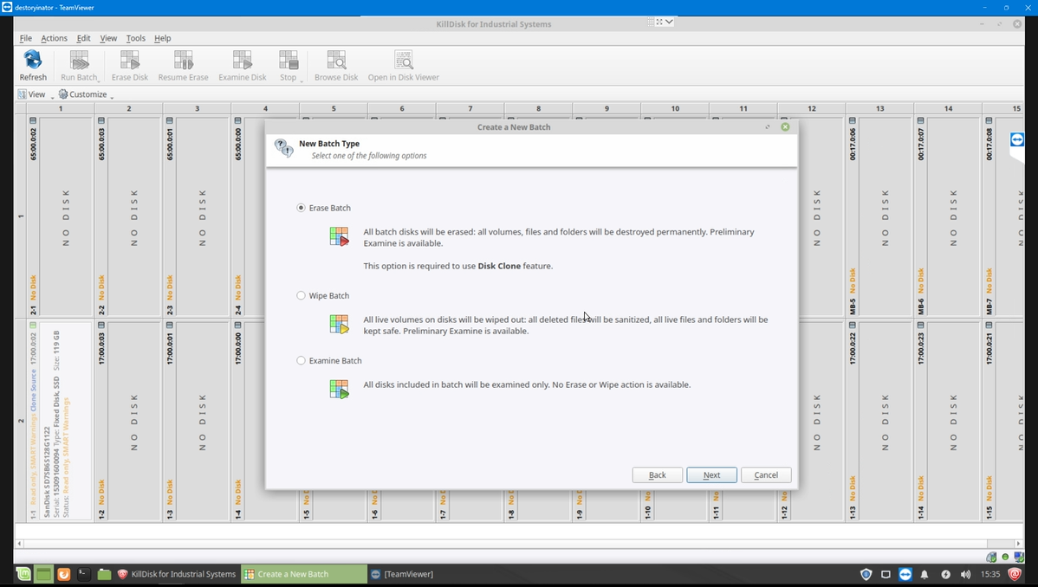1038x587 pixels.
Task: Click the display icon in system tray
Action: pos(886,574)
